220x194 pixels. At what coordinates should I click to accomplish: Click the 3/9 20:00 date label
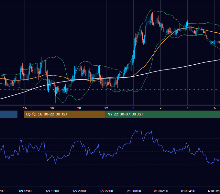pyautogui.click(x=79, y=191)
